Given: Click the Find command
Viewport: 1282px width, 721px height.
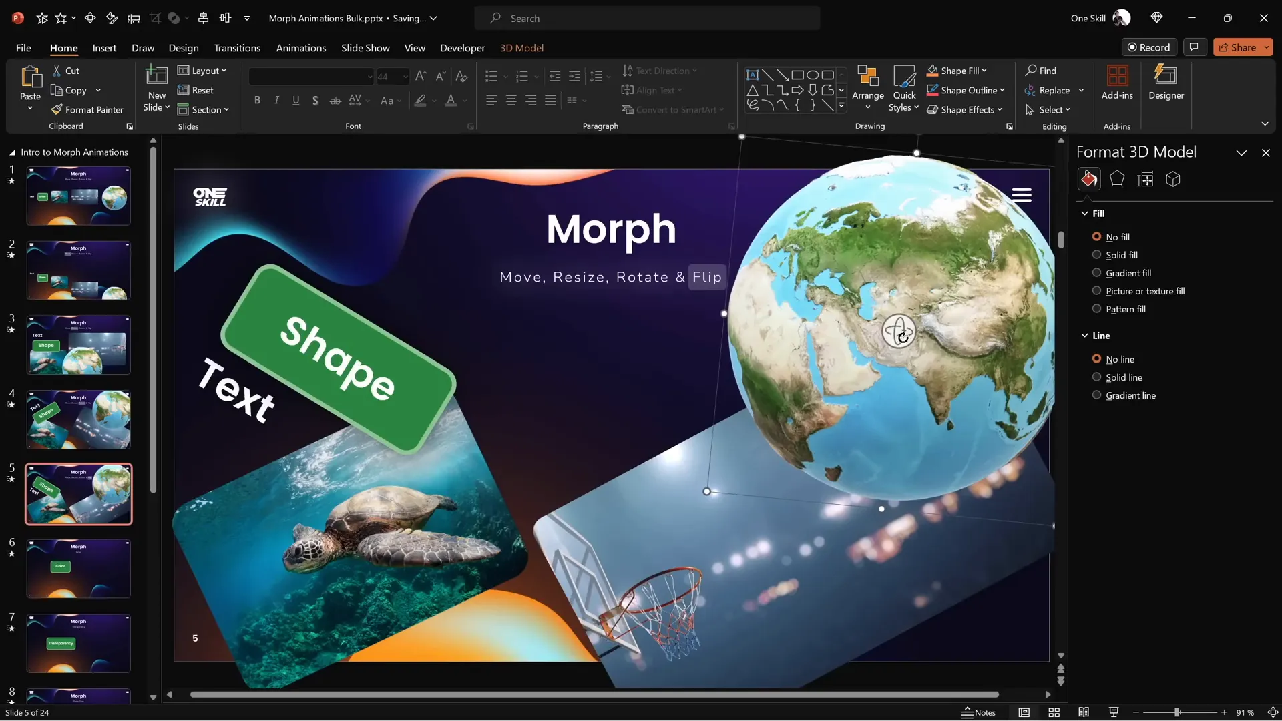Looking at the screenshot, I should (x=1041, y=71).
